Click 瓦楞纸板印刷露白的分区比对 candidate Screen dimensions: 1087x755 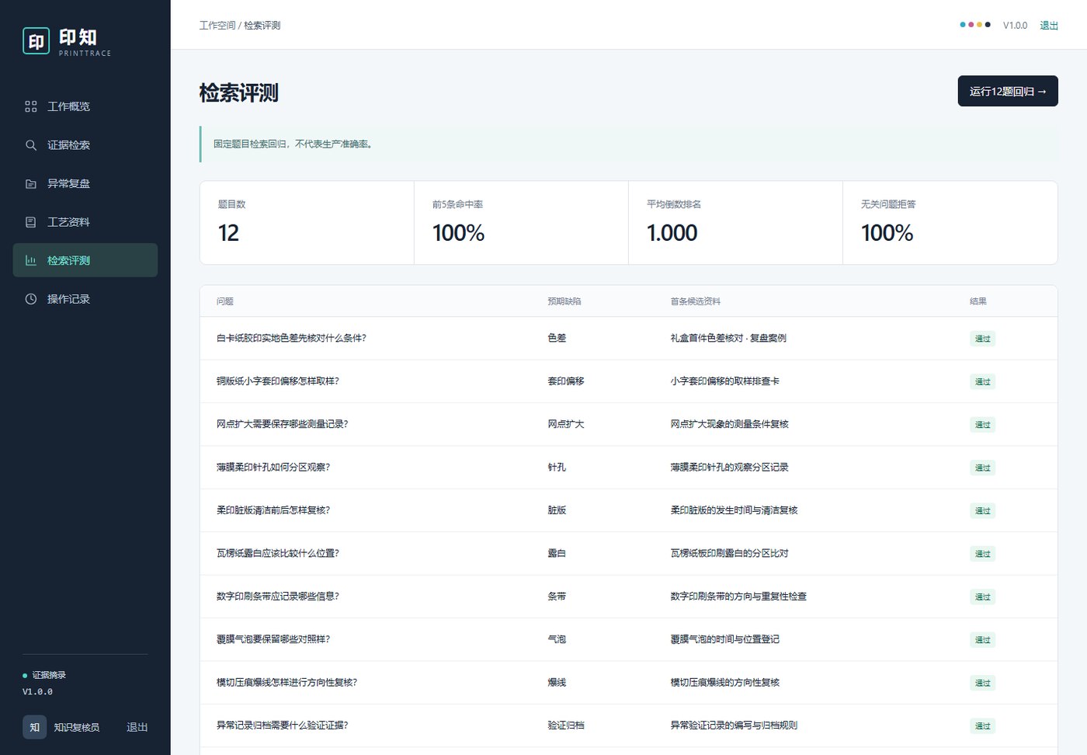tap(730, 554)
